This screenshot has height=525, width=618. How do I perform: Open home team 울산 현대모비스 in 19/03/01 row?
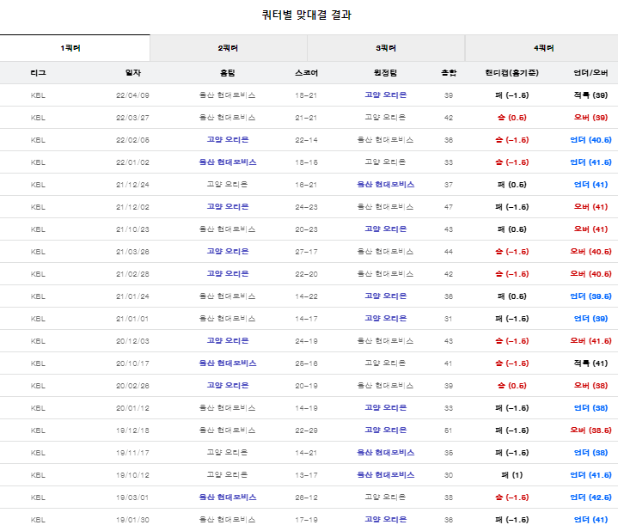click(228, 497)
